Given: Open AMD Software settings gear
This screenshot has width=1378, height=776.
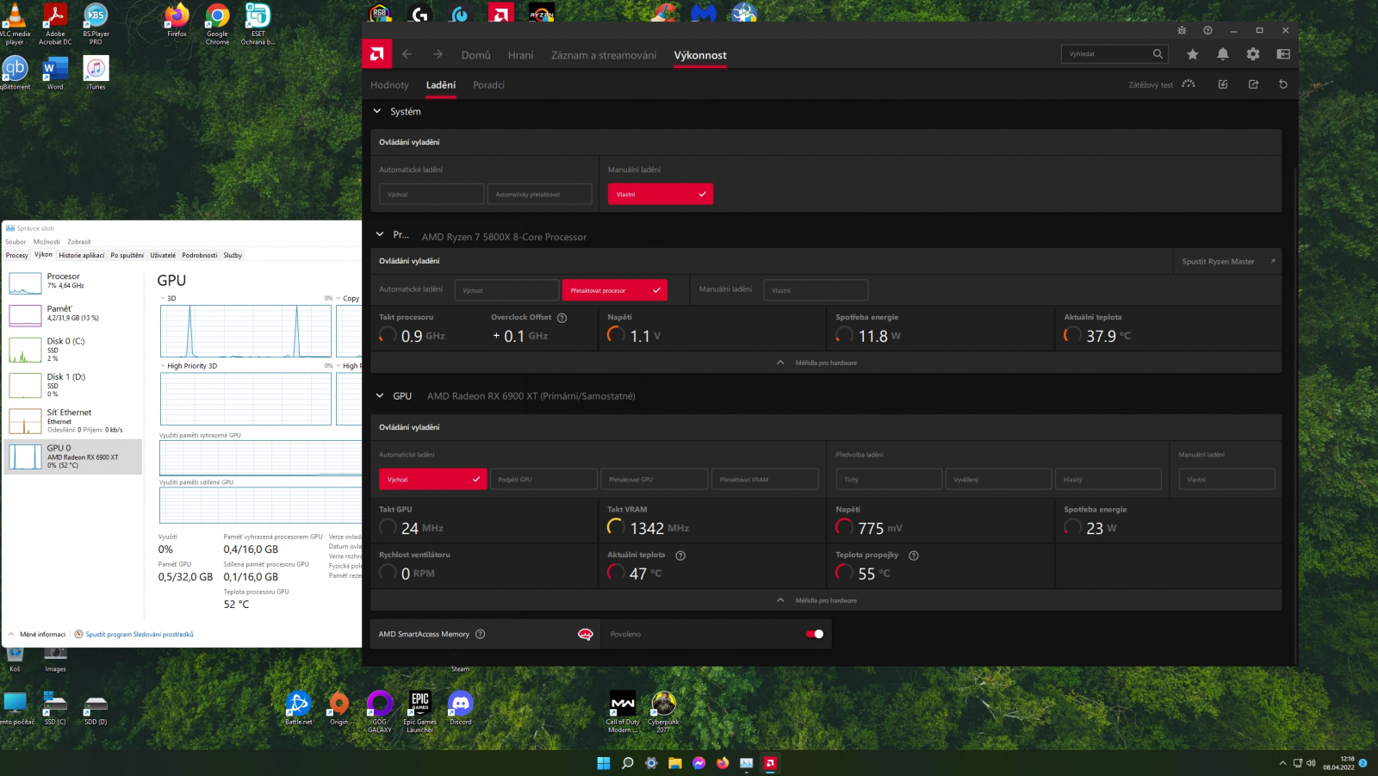Looking at the screenshot, I should [x=1252, y=54].
